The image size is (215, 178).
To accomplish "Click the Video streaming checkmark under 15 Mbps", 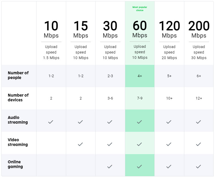I will pyautogui.click(x=80, y=144).
